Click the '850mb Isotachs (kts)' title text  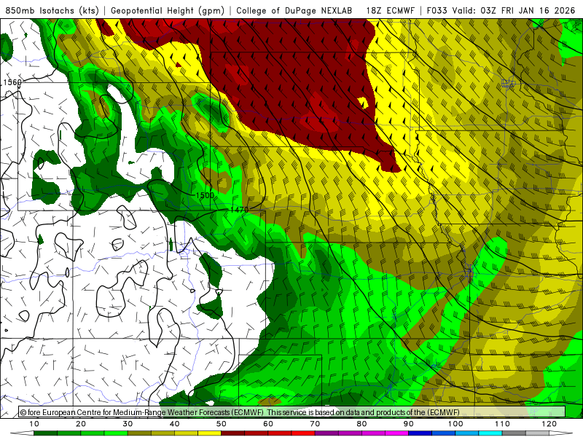(52, 11)
